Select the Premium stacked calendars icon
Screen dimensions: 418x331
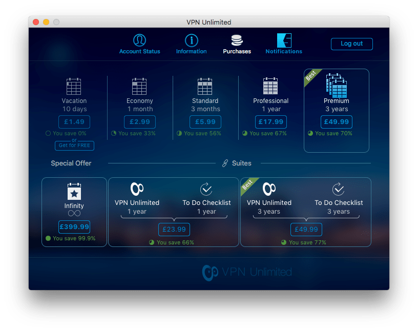click(x=336, y=85)
